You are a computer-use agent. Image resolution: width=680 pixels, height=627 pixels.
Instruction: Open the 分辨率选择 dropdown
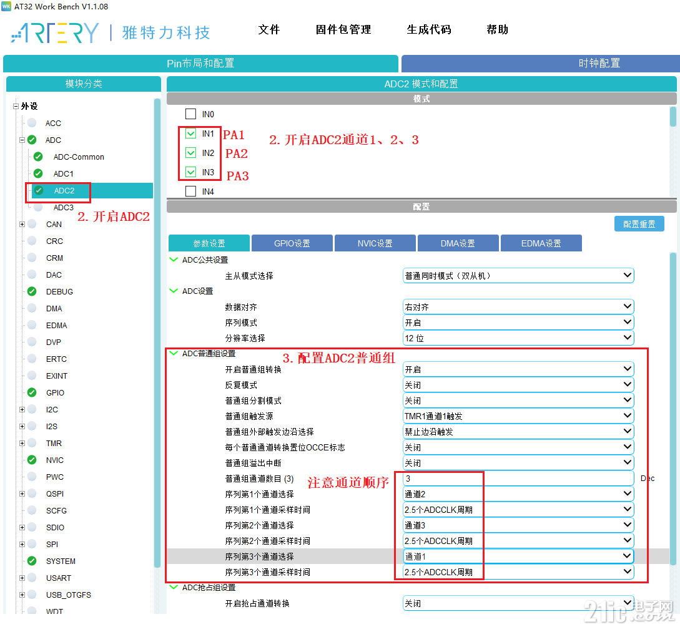tap(518, 338)
